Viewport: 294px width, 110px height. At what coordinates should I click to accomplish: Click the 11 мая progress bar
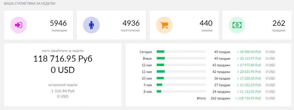(x=181, y=72)
